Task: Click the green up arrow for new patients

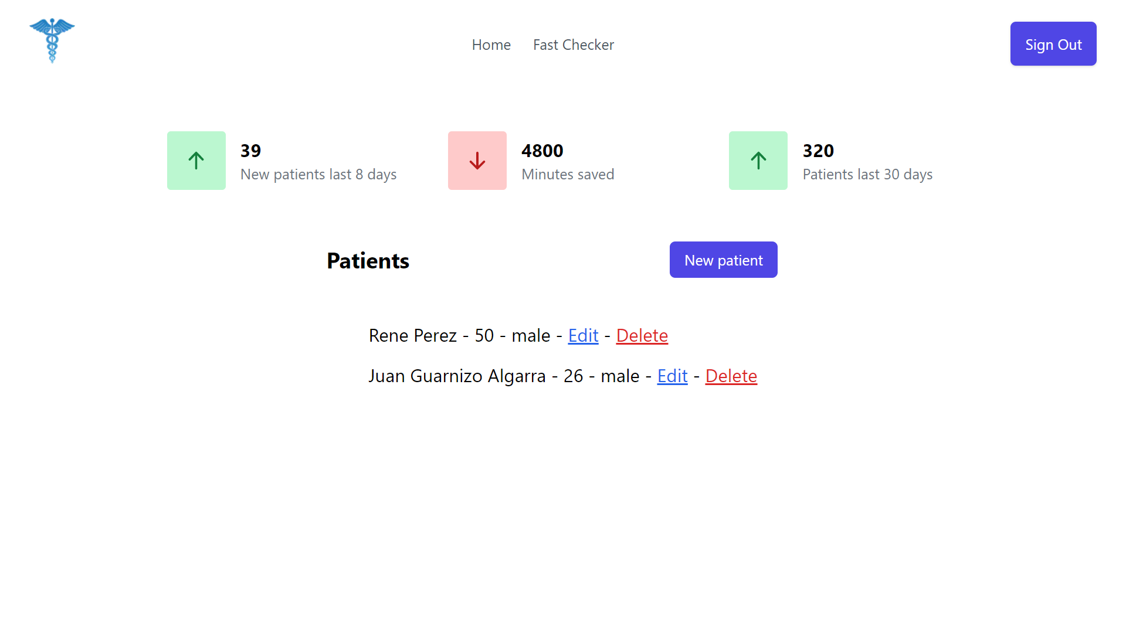Action: [196, 161]
